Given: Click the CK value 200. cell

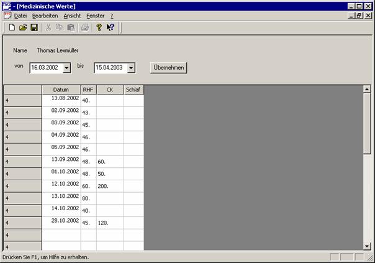Looking at the screenshot, I should [110, 186].
